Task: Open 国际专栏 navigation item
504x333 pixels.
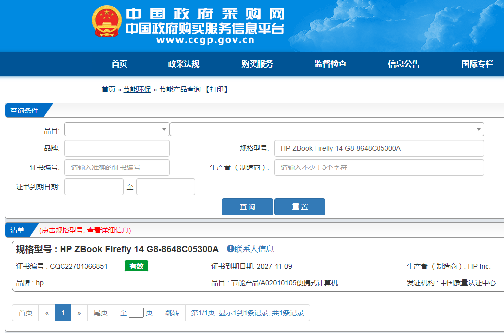Action: point(477,64)
